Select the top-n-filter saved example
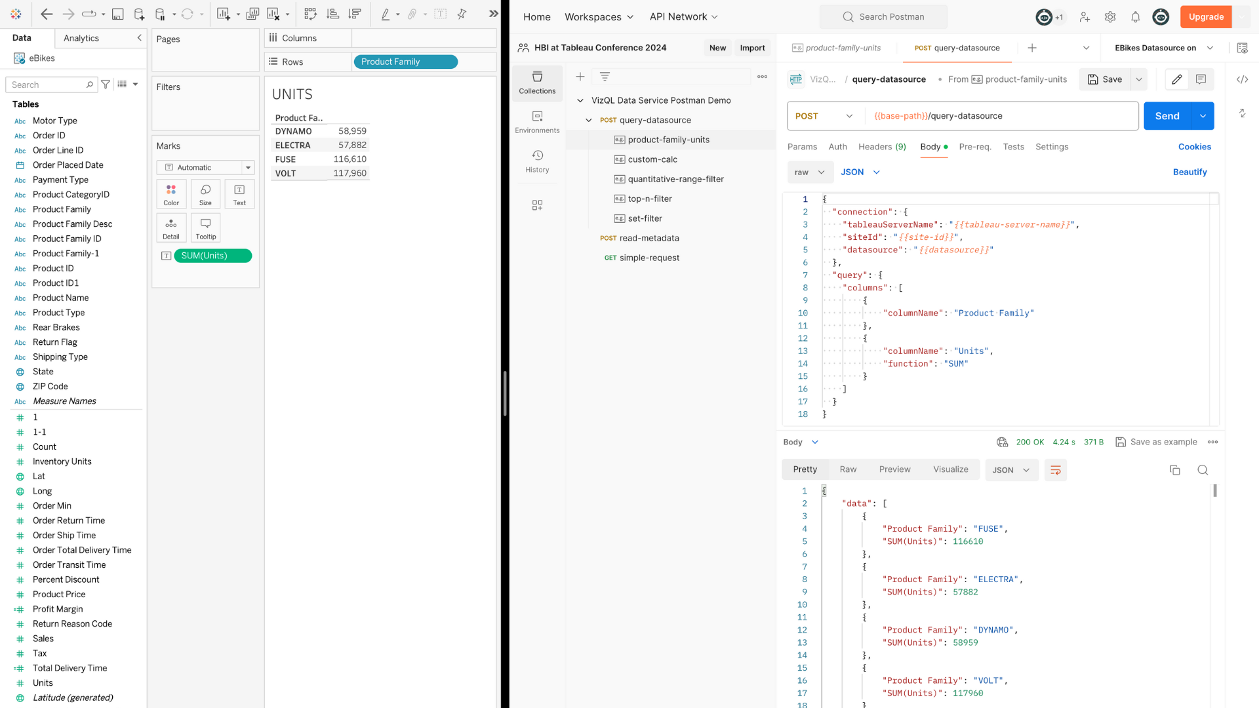 coord(649,199)
